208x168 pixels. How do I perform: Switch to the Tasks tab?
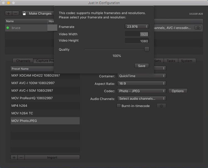pos(171,61)
